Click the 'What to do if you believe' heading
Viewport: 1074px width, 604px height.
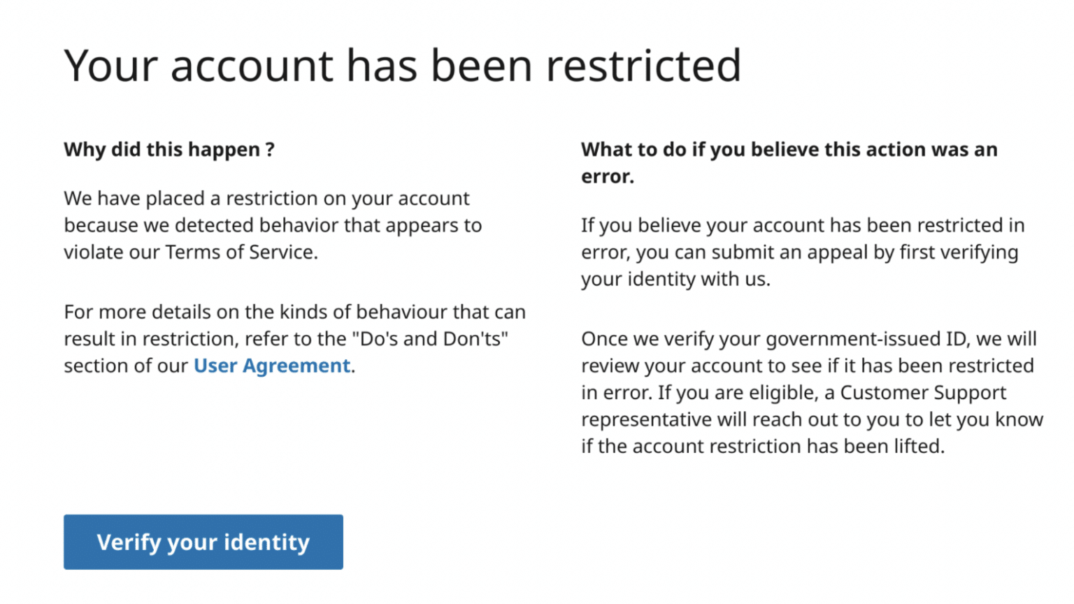tap(789, 162)
